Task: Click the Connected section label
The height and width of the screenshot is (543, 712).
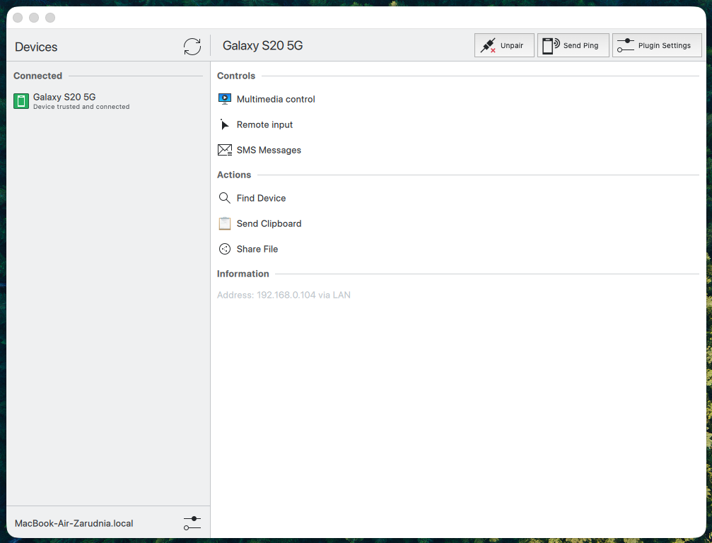Action: tap(37, 76)
